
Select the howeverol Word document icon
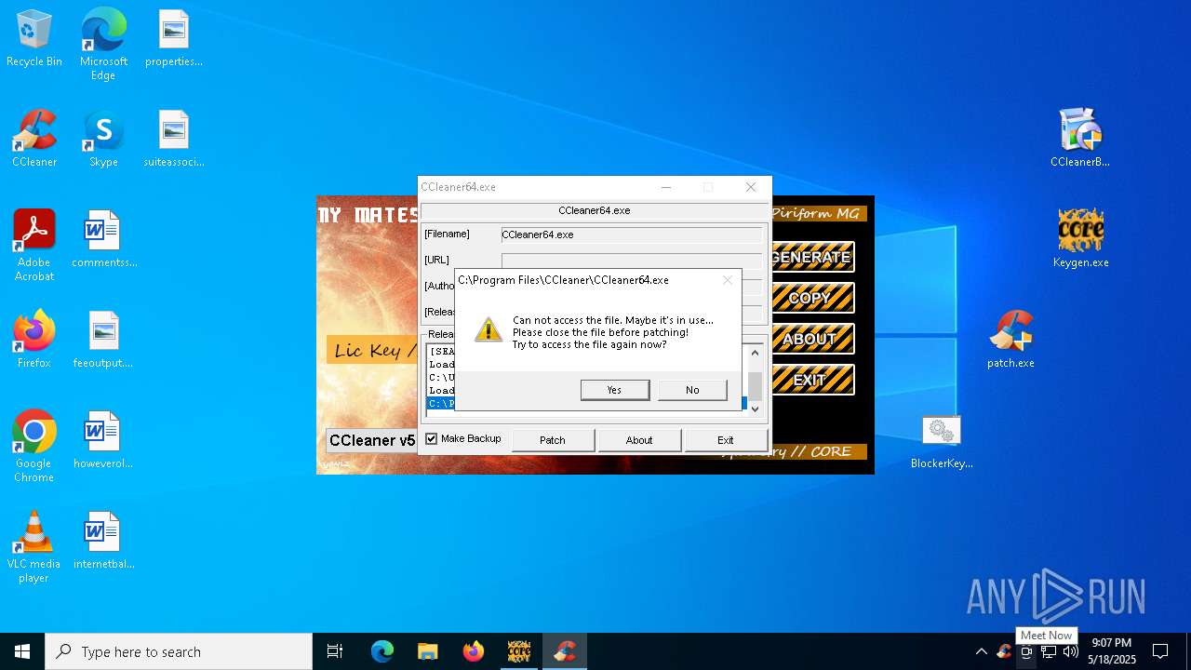103,441
